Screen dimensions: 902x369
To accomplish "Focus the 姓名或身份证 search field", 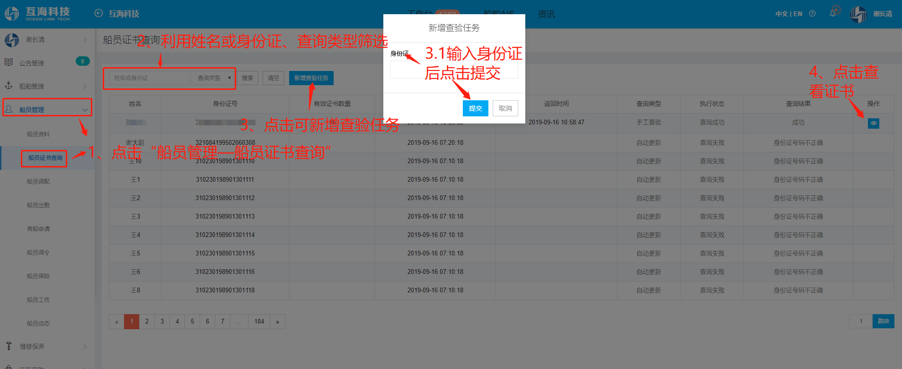I will click(x=148, y=78).
